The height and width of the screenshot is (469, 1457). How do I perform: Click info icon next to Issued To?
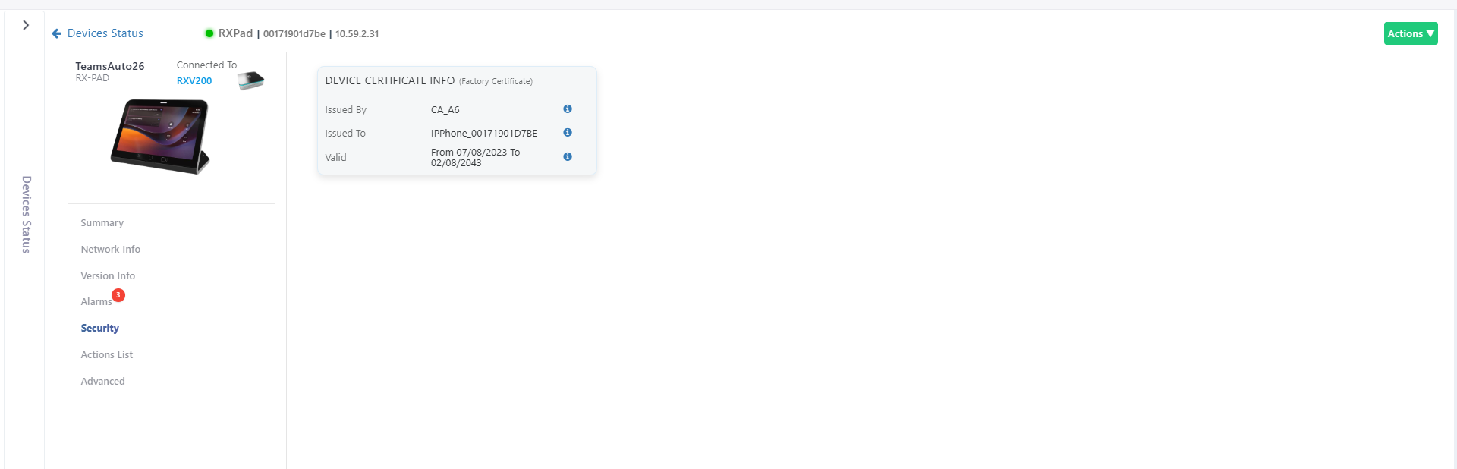pyautogui.click(x=568, y=133)
